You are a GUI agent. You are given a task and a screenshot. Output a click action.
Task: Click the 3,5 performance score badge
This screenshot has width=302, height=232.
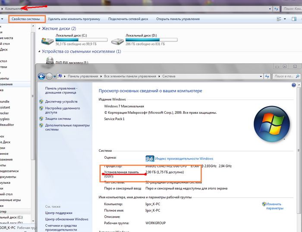point(150,159)
